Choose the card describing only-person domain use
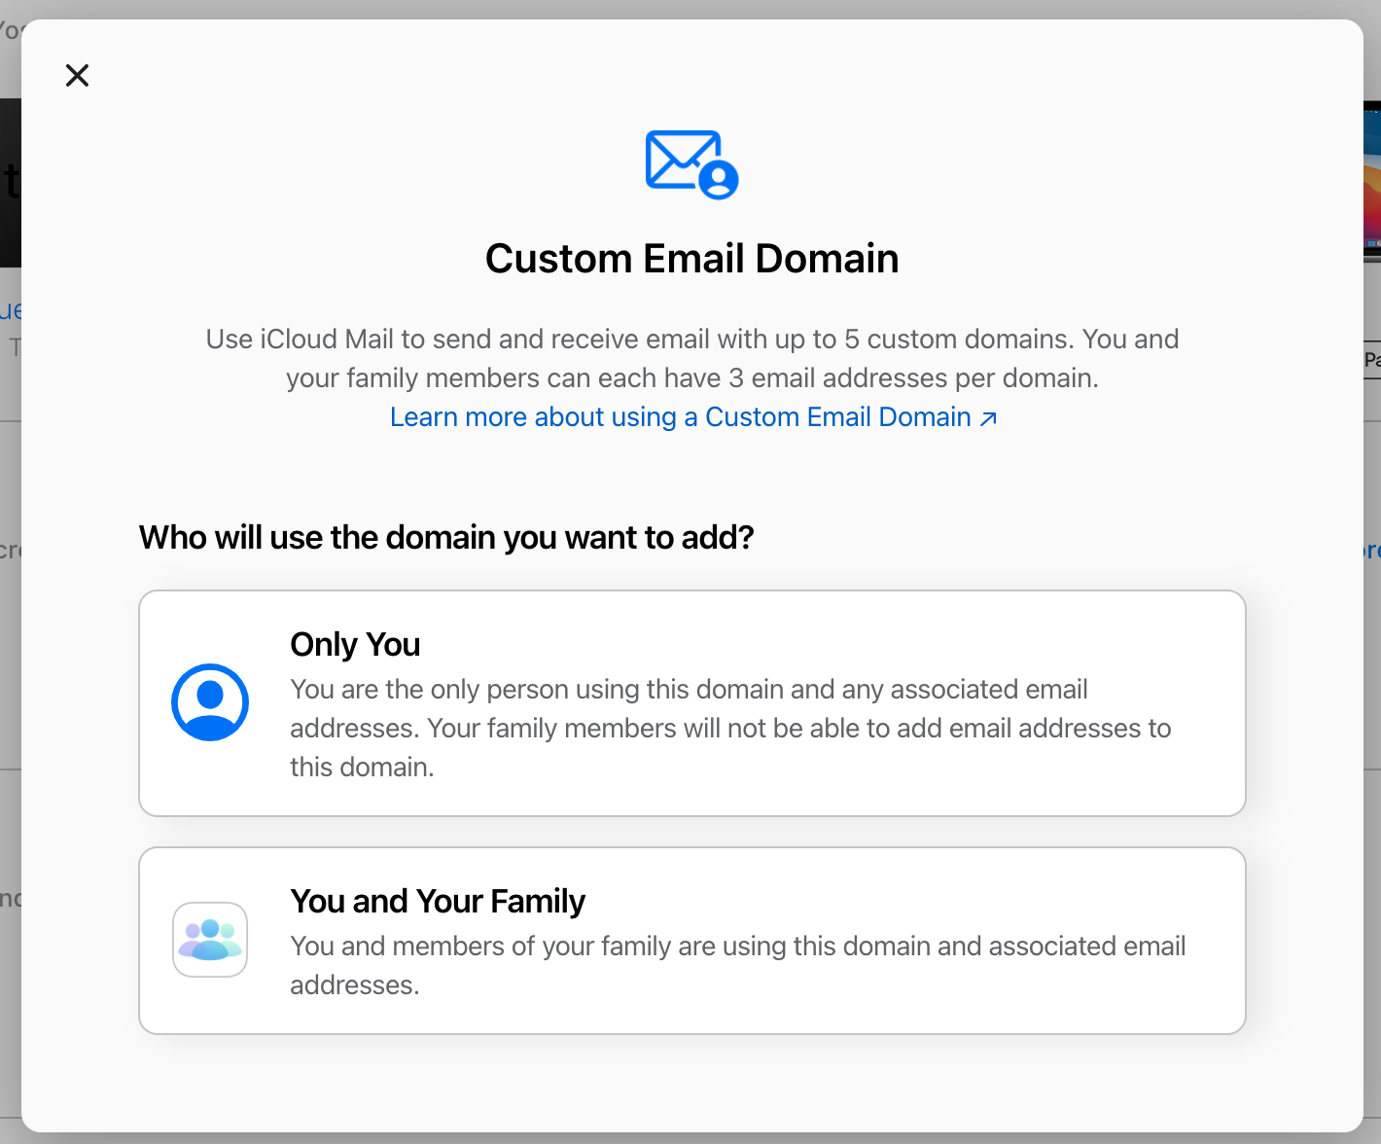This screenshot has width=1381, height=1144. 692,703
